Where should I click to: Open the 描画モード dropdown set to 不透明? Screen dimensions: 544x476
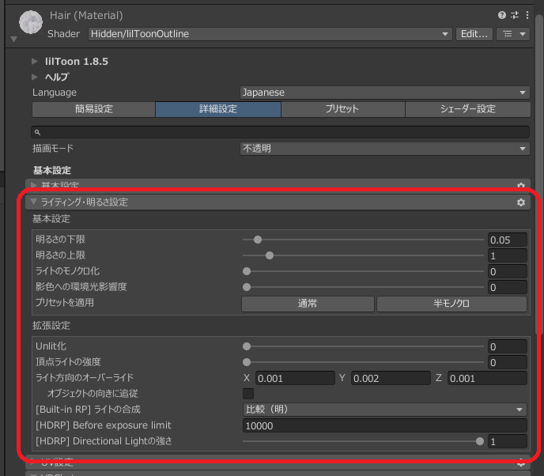click(x=385, y=149)
